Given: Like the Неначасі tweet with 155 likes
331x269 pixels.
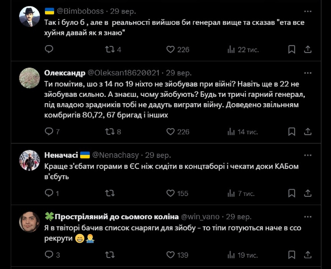Looking at the screenshot, I should click(x=170, y=193).
